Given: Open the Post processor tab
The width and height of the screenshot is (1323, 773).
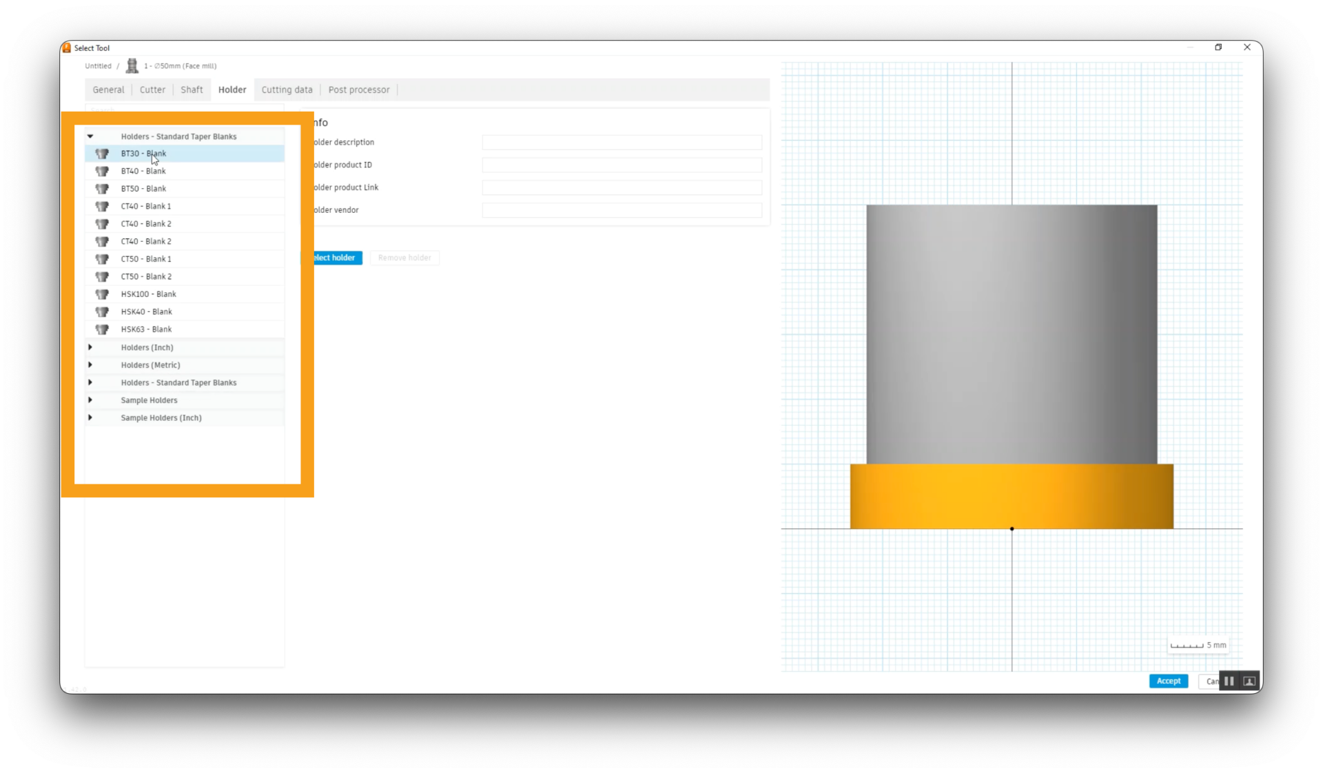Looking at the screenshot, I should pyautogui.click(x=358, y=90).
